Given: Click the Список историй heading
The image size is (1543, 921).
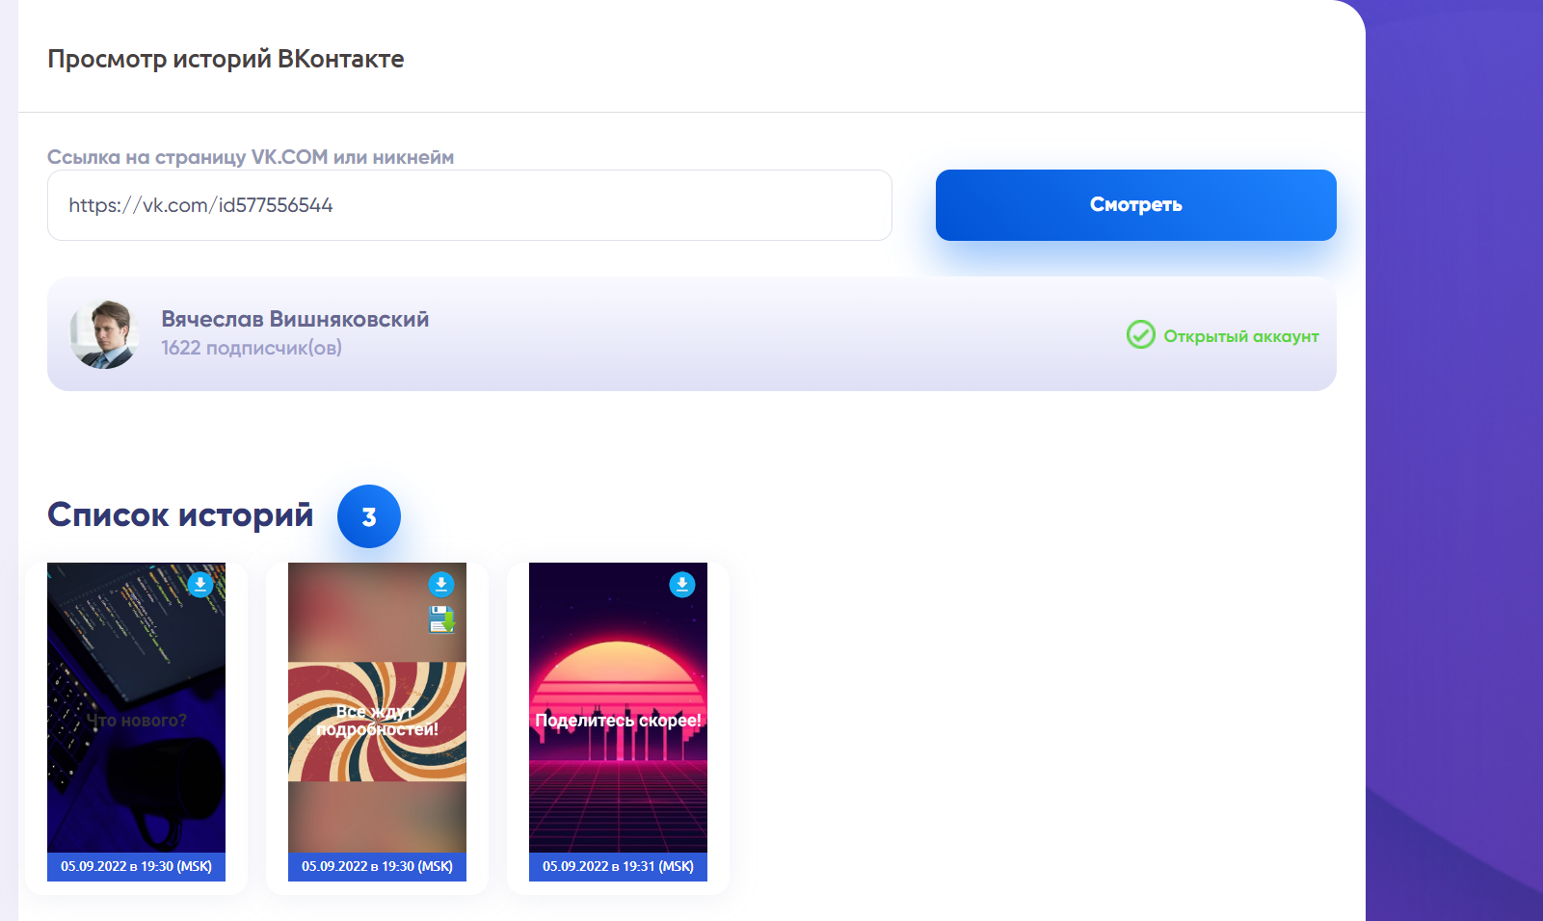Looking at the screenshot, I should point(180,514).
